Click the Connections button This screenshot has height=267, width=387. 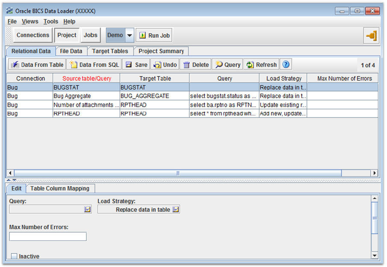[x=33, y=35]
